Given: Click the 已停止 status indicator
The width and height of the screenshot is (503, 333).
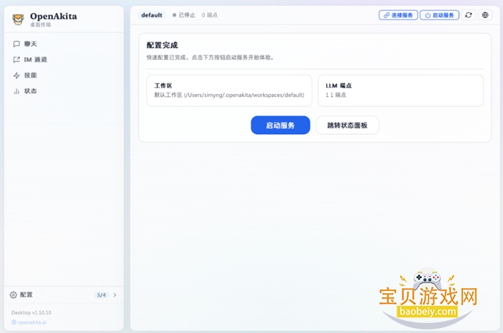Looking at the screenshot, I should tap(184, 15).
